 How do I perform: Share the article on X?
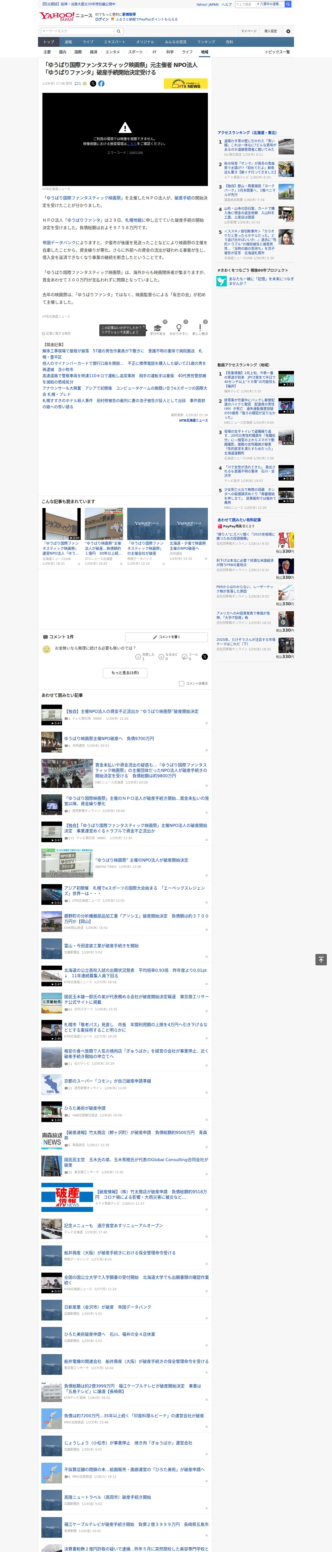(93, 84)
